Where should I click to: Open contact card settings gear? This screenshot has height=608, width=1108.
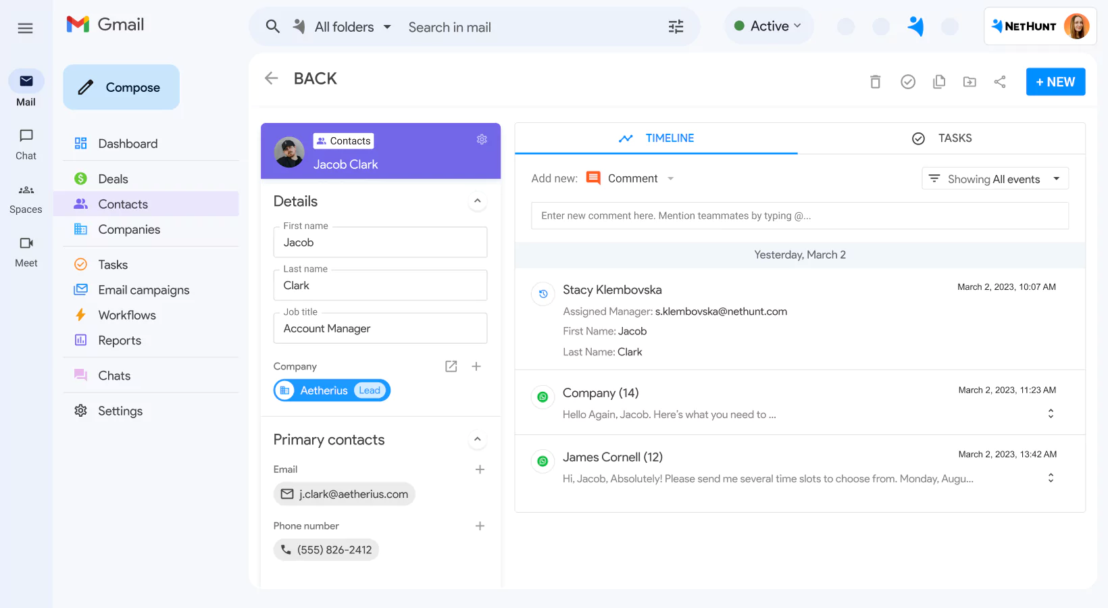click(482, 139)
